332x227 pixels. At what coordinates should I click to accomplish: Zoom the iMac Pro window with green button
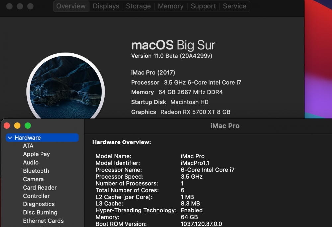(28, 126)
